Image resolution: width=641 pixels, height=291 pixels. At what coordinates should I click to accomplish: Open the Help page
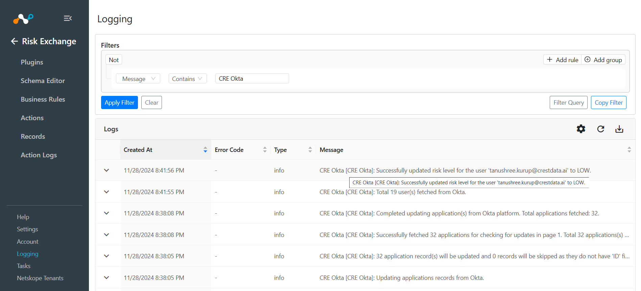click(x=23, y=217)
